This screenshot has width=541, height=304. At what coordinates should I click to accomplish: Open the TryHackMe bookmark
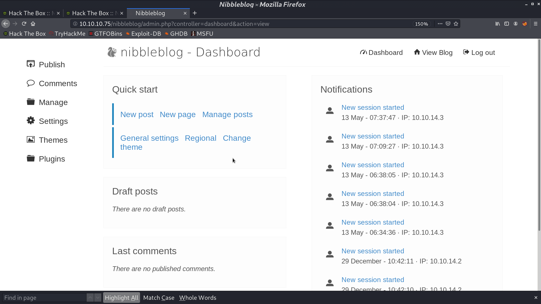coord(67,34)
